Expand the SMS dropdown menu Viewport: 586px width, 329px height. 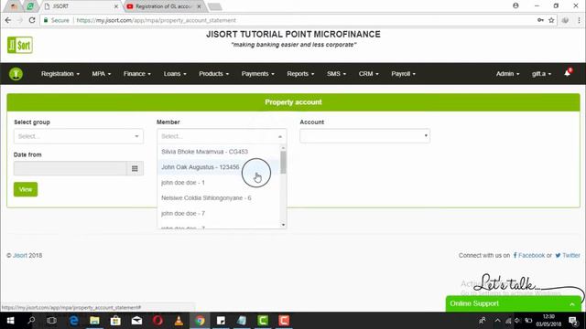pyautogui.click(x=336, y=74)
